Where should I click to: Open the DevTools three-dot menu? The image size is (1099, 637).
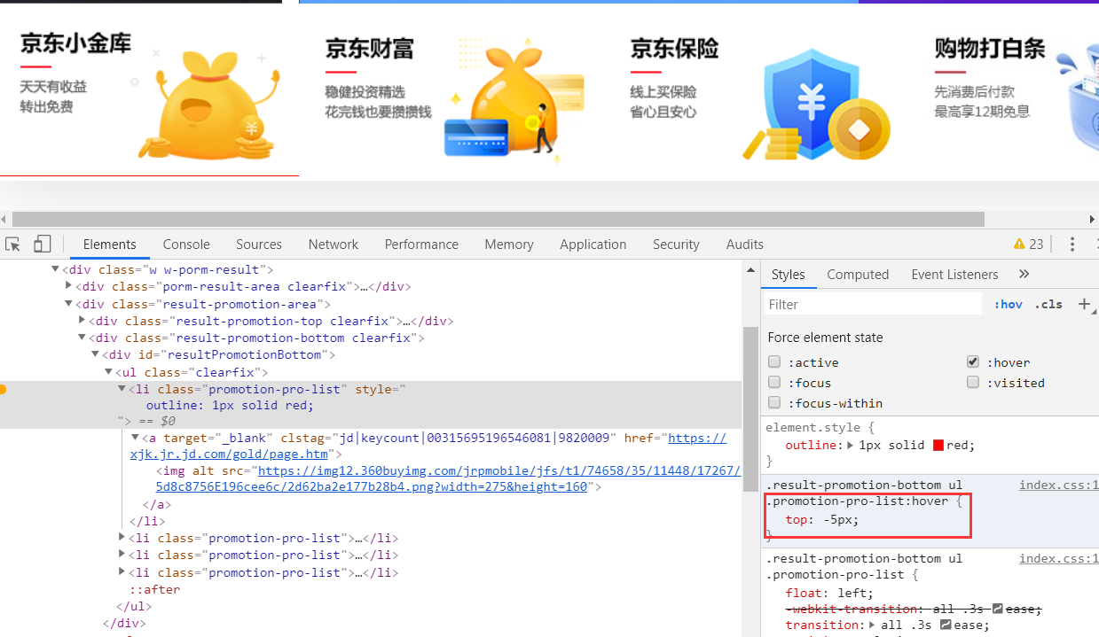pyautogui.click(x=1072, y=245)
